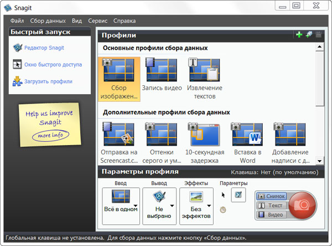Click the status bar hotkey message
This screenshot has height=246, width=332.
126,238
